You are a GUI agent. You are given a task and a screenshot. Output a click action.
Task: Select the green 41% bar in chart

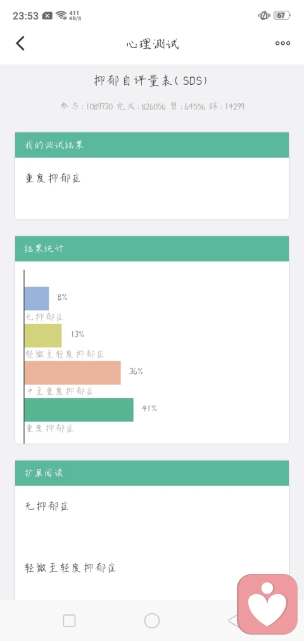coord(79,409)
